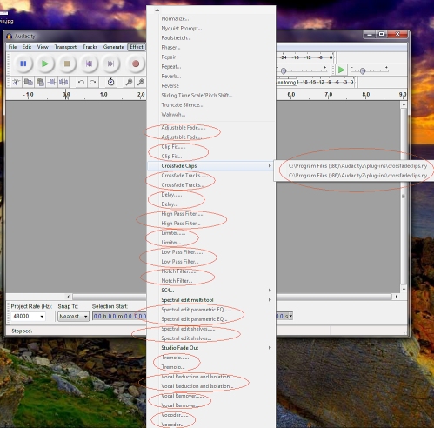
Task: Click horizontal scrollbar left arrow
Action: click(69, 297)
